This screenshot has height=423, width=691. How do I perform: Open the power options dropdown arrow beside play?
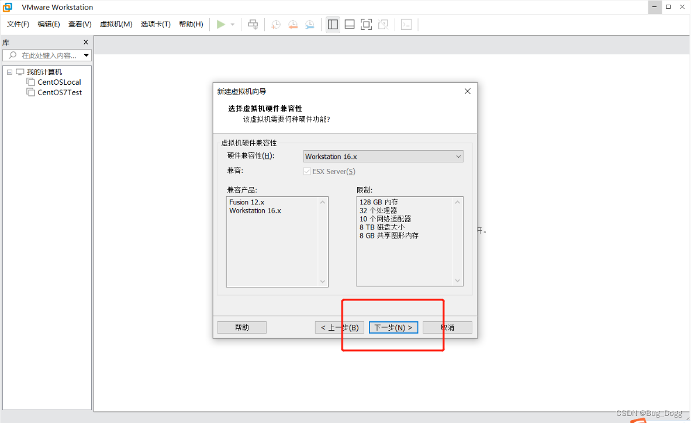(233, 24)
